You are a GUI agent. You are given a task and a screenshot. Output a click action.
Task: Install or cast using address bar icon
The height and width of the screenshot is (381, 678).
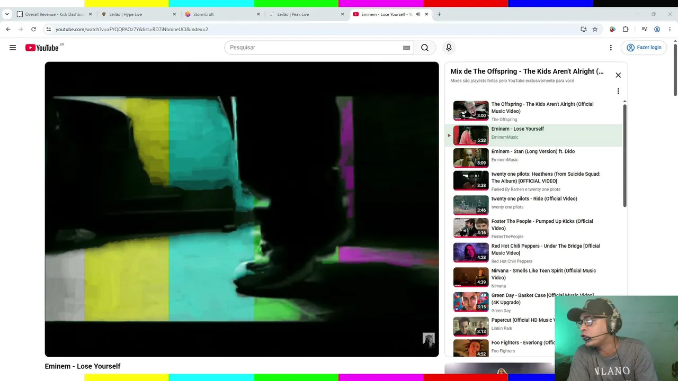[584, 29]
